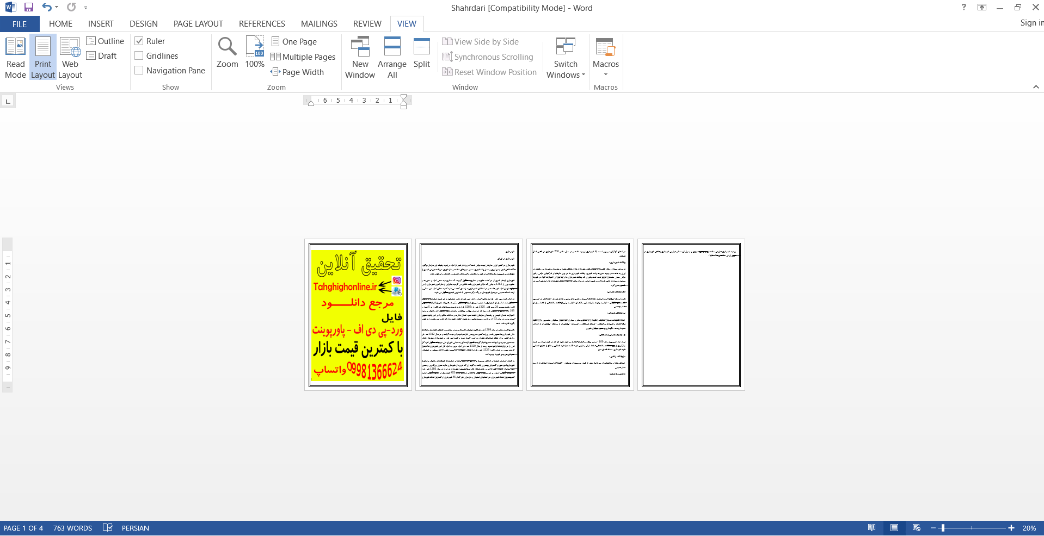Fit to Page Width

pyautogui.click(x=297, y=72)
